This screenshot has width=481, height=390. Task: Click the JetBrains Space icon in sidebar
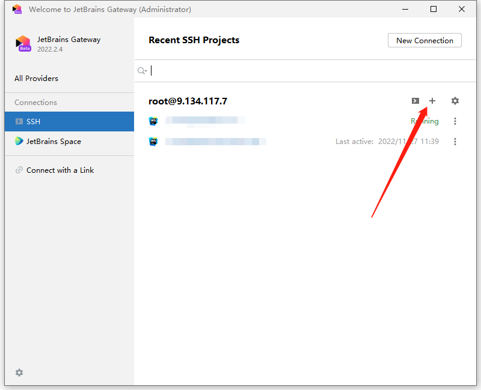[x=19, y=141]
